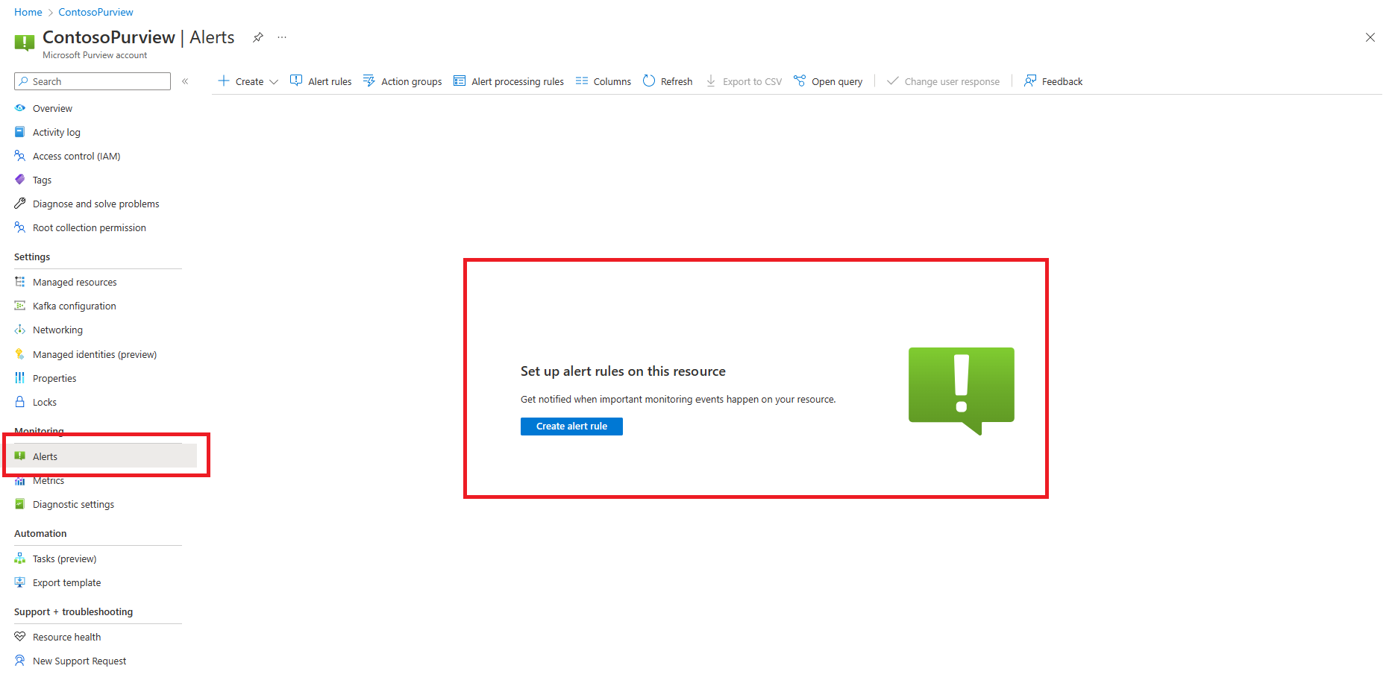
Task: Open Managed resources settings
Action: tap(75, 282)
